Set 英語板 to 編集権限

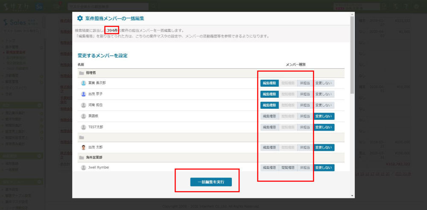(x=269, y=116)
